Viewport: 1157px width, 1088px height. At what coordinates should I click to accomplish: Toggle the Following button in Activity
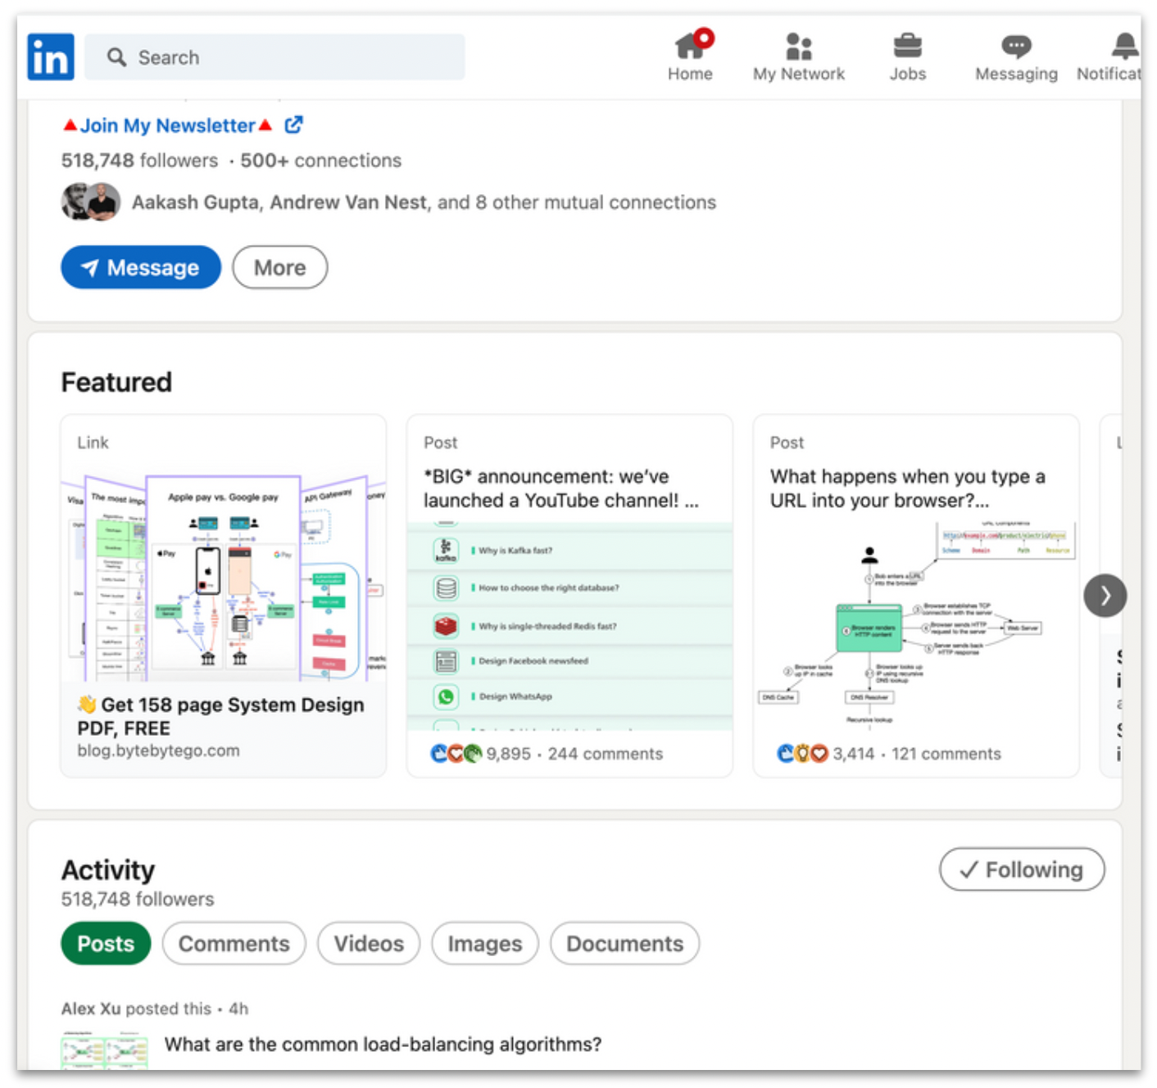click(1022, 869)
